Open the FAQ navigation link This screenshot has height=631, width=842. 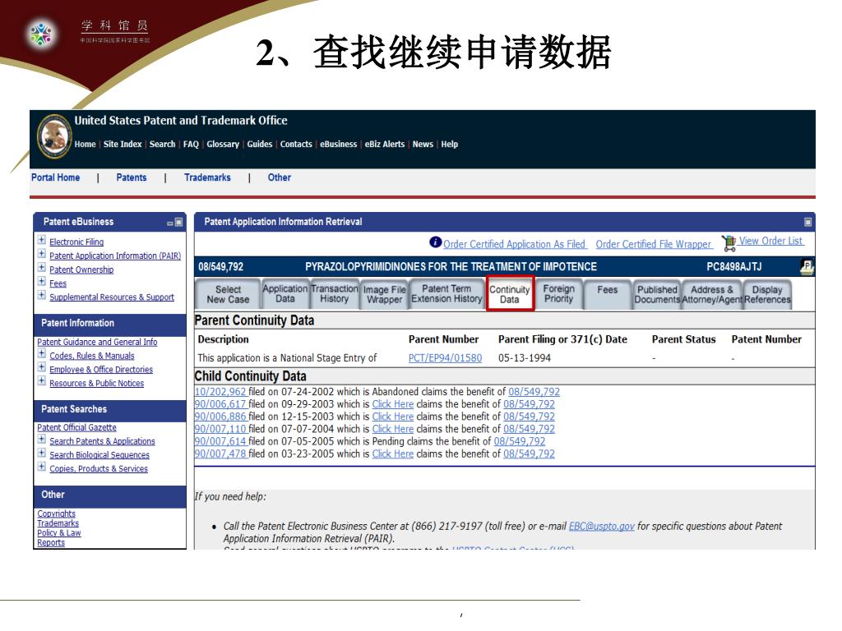[x=191, y=145]
